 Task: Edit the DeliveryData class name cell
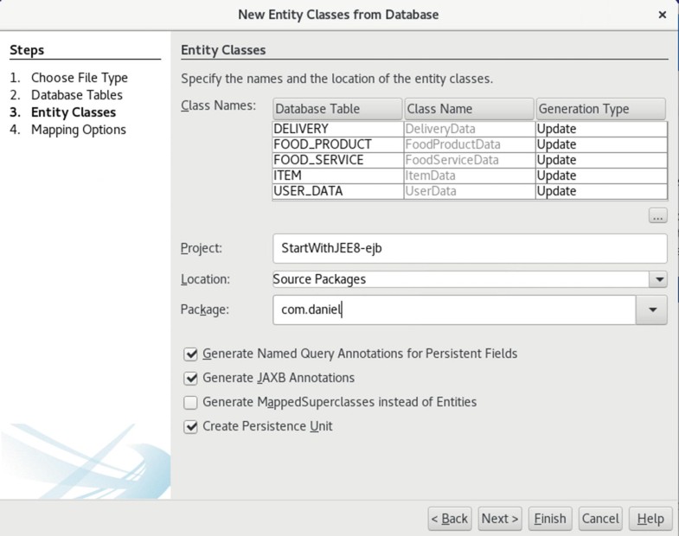[470, 129]
